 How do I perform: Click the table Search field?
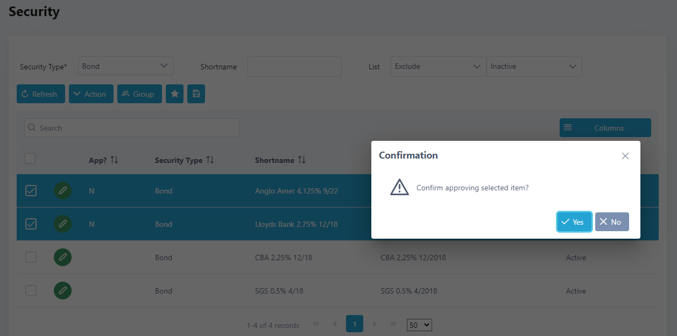132,128
